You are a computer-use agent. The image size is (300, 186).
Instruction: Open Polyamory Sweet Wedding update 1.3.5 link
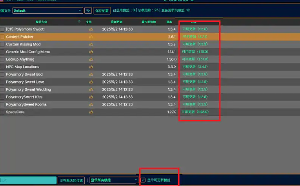click(195, 89)
